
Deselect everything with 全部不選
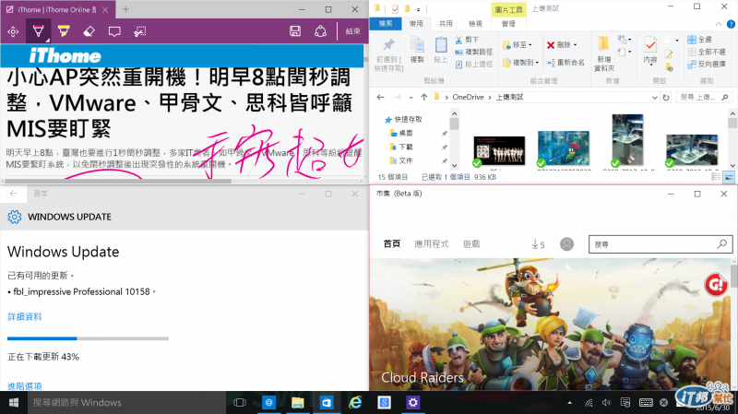click(x=706, y=52)
